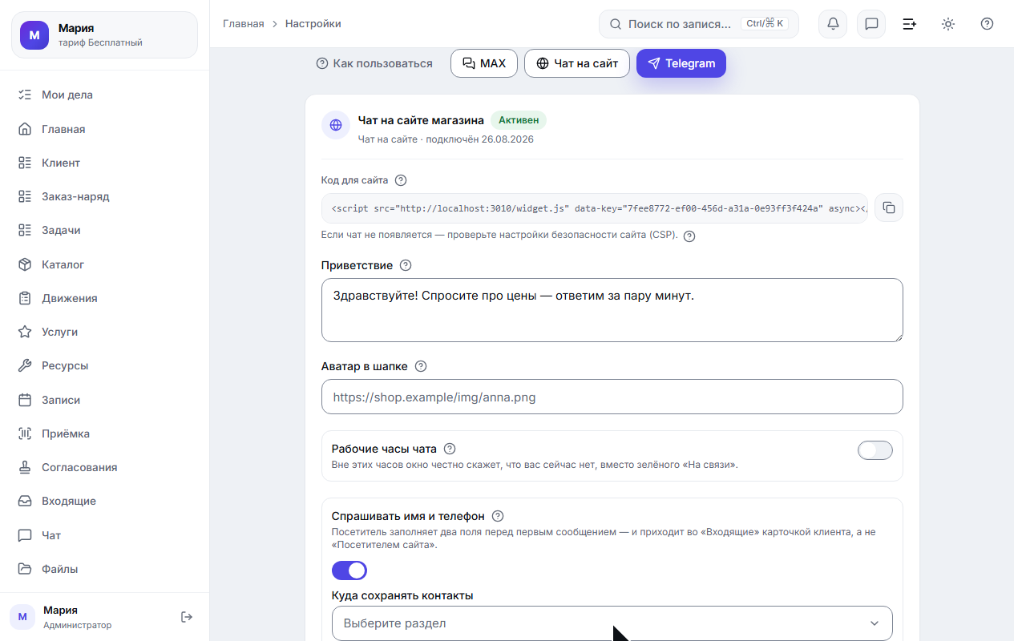The height and width of the screenshot is (641, 1026).
Task: Open Согласования in sidebar
Action: point(105,467)
